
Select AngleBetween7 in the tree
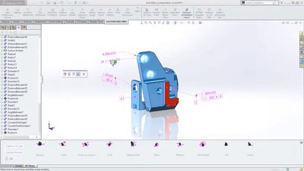(x=16, y=112)
